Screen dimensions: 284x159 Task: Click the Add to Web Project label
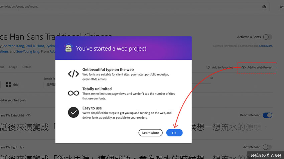pos(260,67)
